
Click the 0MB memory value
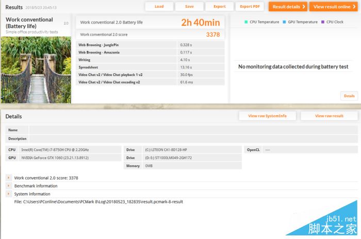pos(149,166)
